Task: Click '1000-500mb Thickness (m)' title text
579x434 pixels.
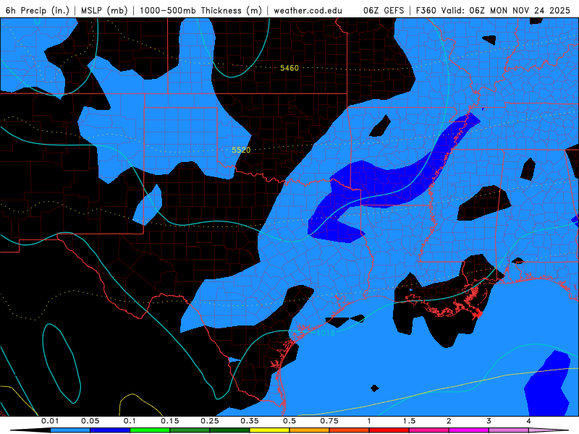Action: point(200,10)
